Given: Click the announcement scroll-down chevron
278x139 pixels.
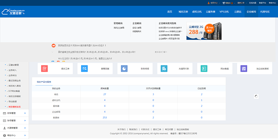Looking at the screenshot, I should click(53, 52).
